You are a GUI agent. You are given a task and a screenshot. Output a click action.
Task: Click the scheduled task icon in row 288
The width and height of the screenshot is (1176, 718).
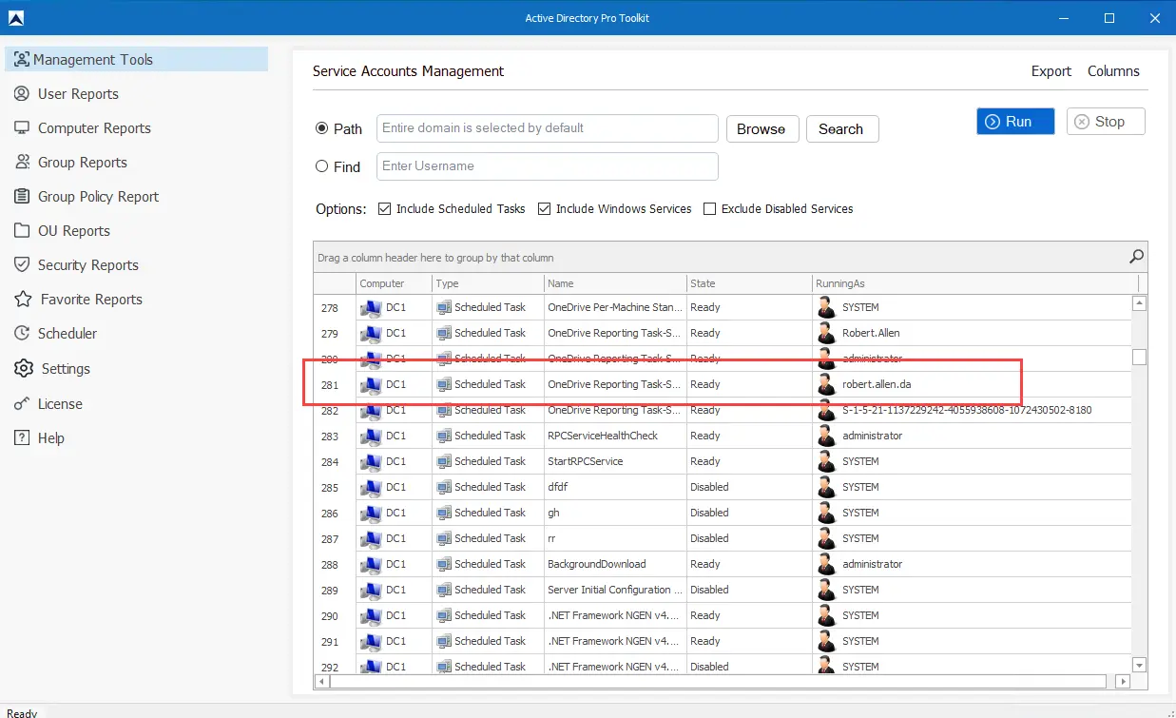pyautogui.click(x=444, y=564)
